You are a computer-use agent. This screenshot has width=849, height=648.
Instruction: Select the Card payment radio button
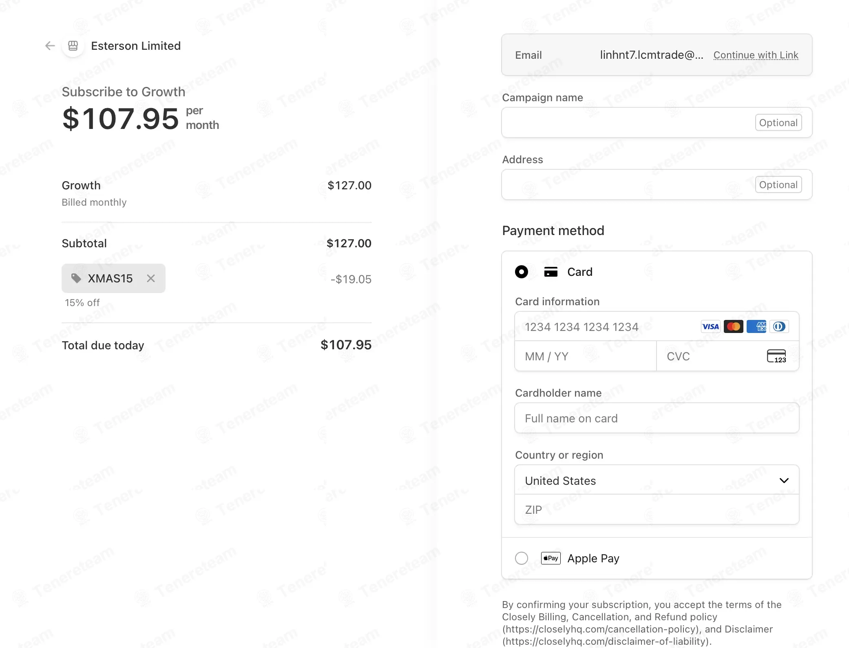click(522, 272)
